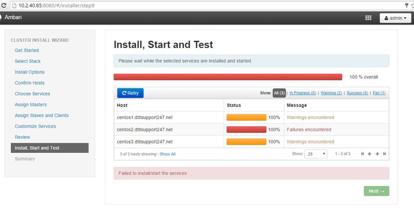Click the Show All hosts link
This screenshot has height=214, width=414.
click(168, 154)
